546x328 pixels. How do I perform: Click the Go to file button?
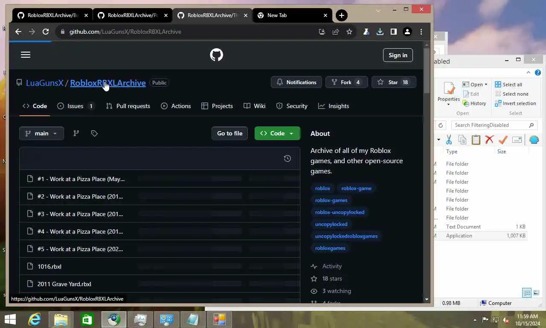click(x=229, y=133)
